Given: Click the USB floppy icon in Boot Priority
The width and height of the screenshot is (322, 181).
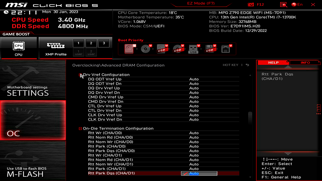Looking at the screenshot, I should [x=209, y=48].
